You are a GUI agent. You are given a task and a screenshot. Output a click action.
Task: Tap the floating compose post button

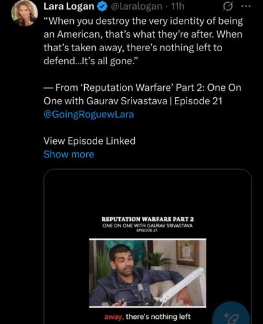coord(231,316)
